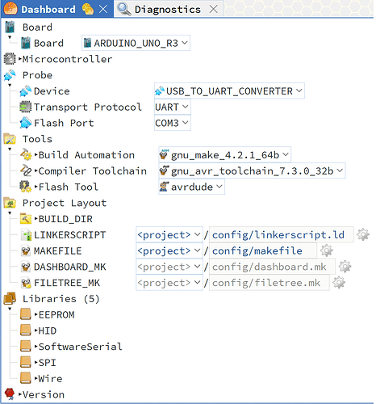Click the Flash Tool icon
Image resolution: width=376 pixels, height=404 pixels.
coord(26,187)
